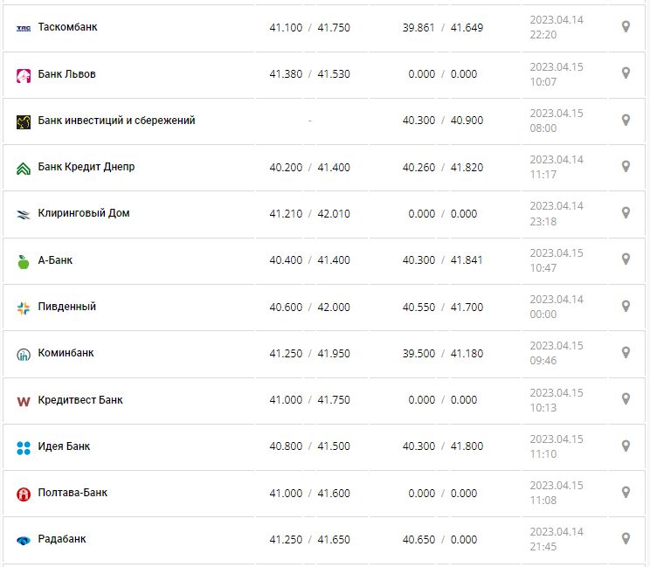Click the map marker for Клиринговый Дом

click(x=626, y=213)
